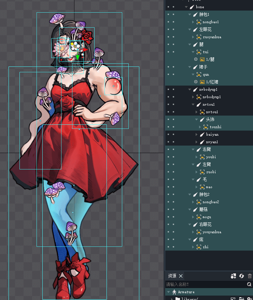253x300 pixels.
Task: Toggle the visibility dot for the mogu slot
Action: (168, 217)
